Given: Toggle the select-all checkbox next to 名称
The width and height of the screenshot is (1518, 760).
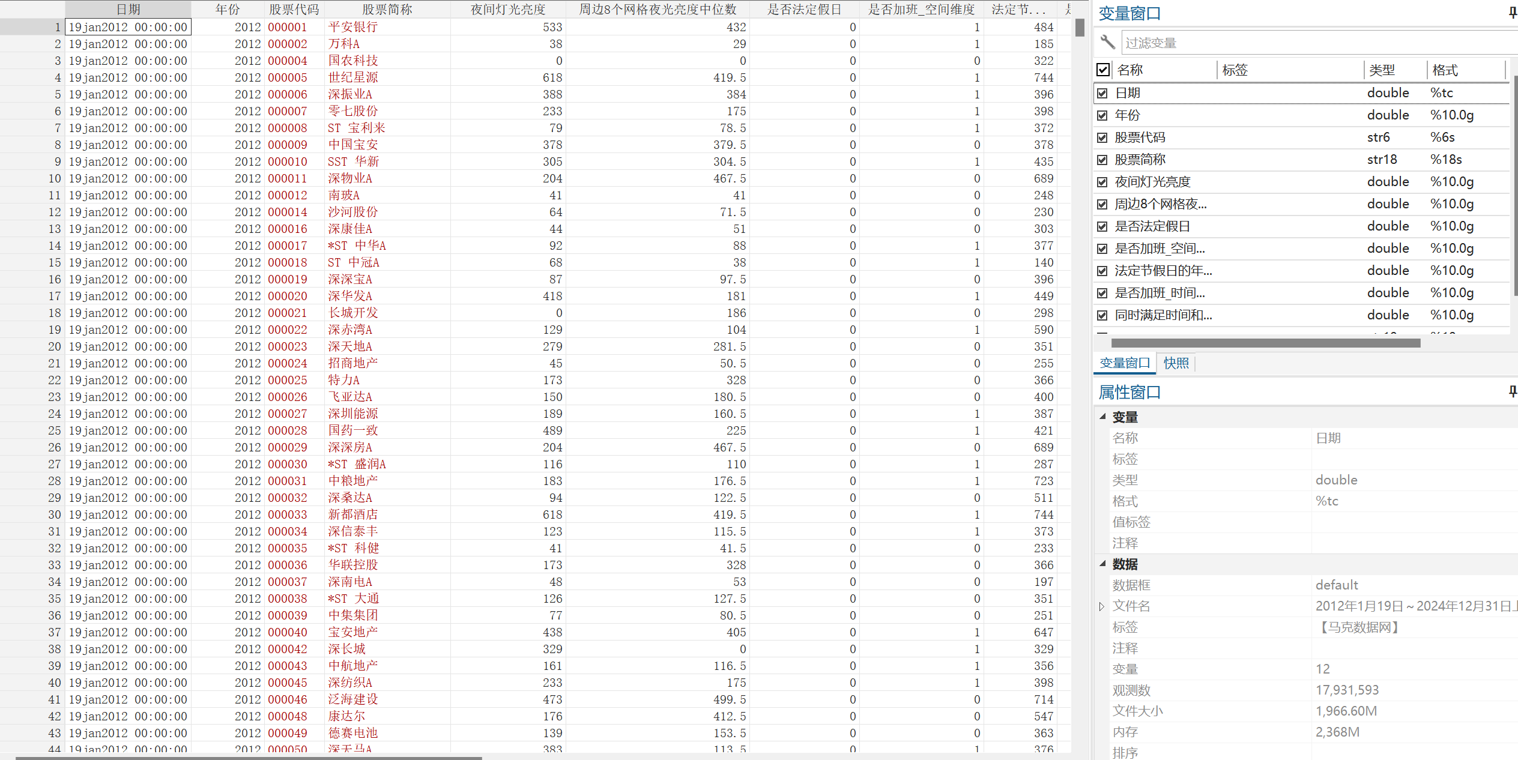Looking at the screenshot, I should click(1103, 70).
